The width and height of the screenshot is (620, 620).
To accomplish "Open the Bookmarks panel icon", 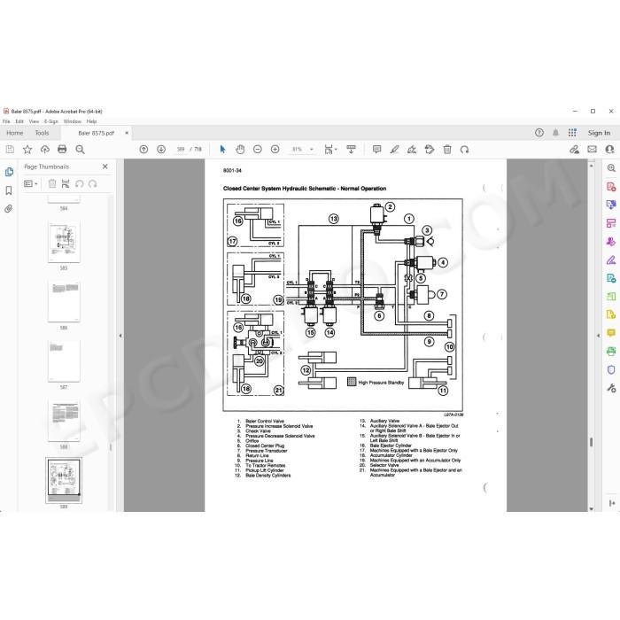I will 9,190.
